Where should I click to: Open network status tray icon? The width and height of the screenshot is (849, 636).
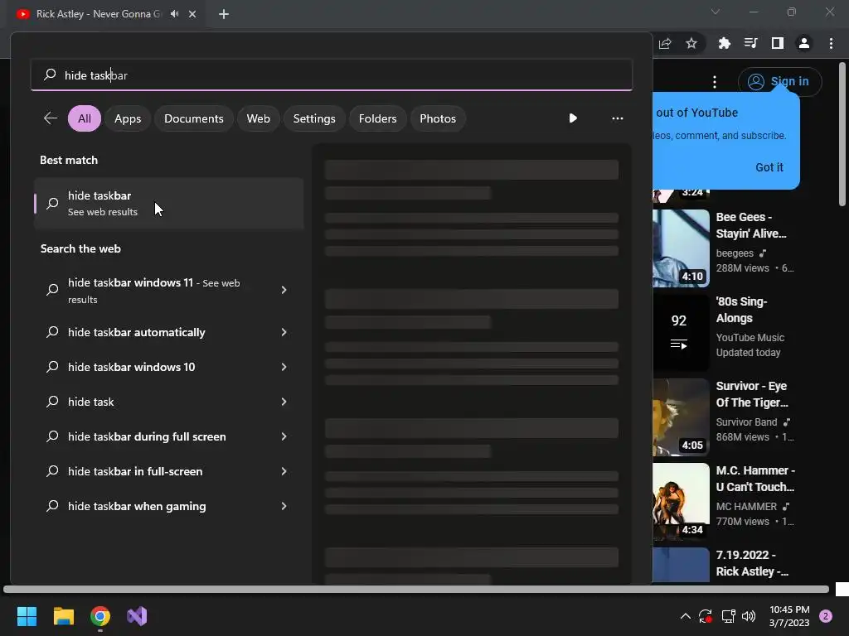pyautogui.click(x=728, y=616)
